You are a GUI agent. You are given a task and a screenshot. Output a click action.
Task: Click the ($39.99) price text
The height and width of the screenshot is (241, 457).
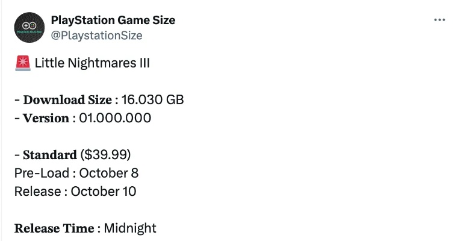point(106,155)
